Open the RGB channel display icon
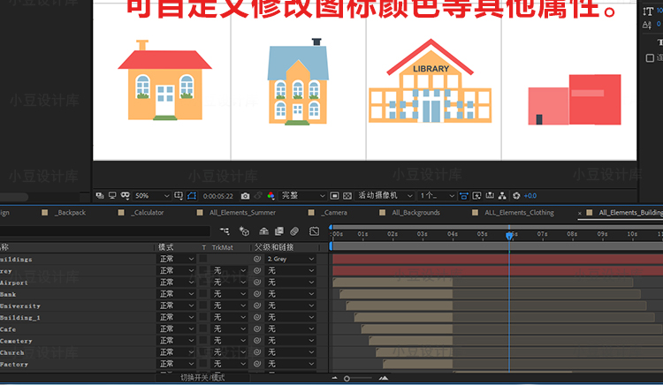Viewport: 663px width, 385px height. click(x=271, y=195)
